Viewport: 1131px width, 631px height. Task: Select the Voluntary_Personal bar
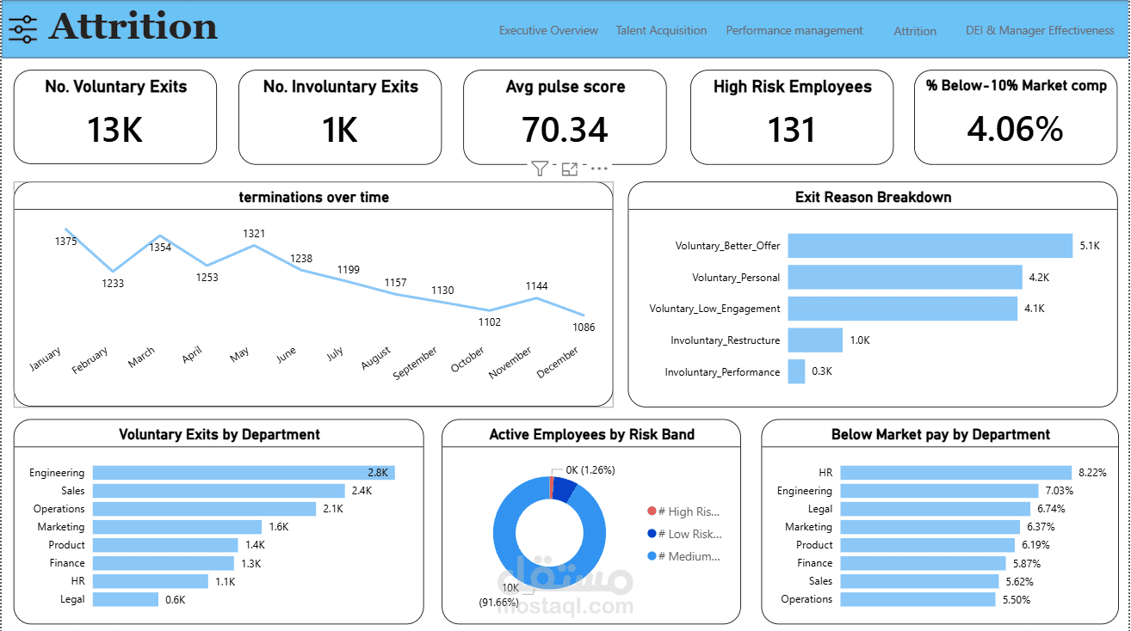(x=905, y=277)
